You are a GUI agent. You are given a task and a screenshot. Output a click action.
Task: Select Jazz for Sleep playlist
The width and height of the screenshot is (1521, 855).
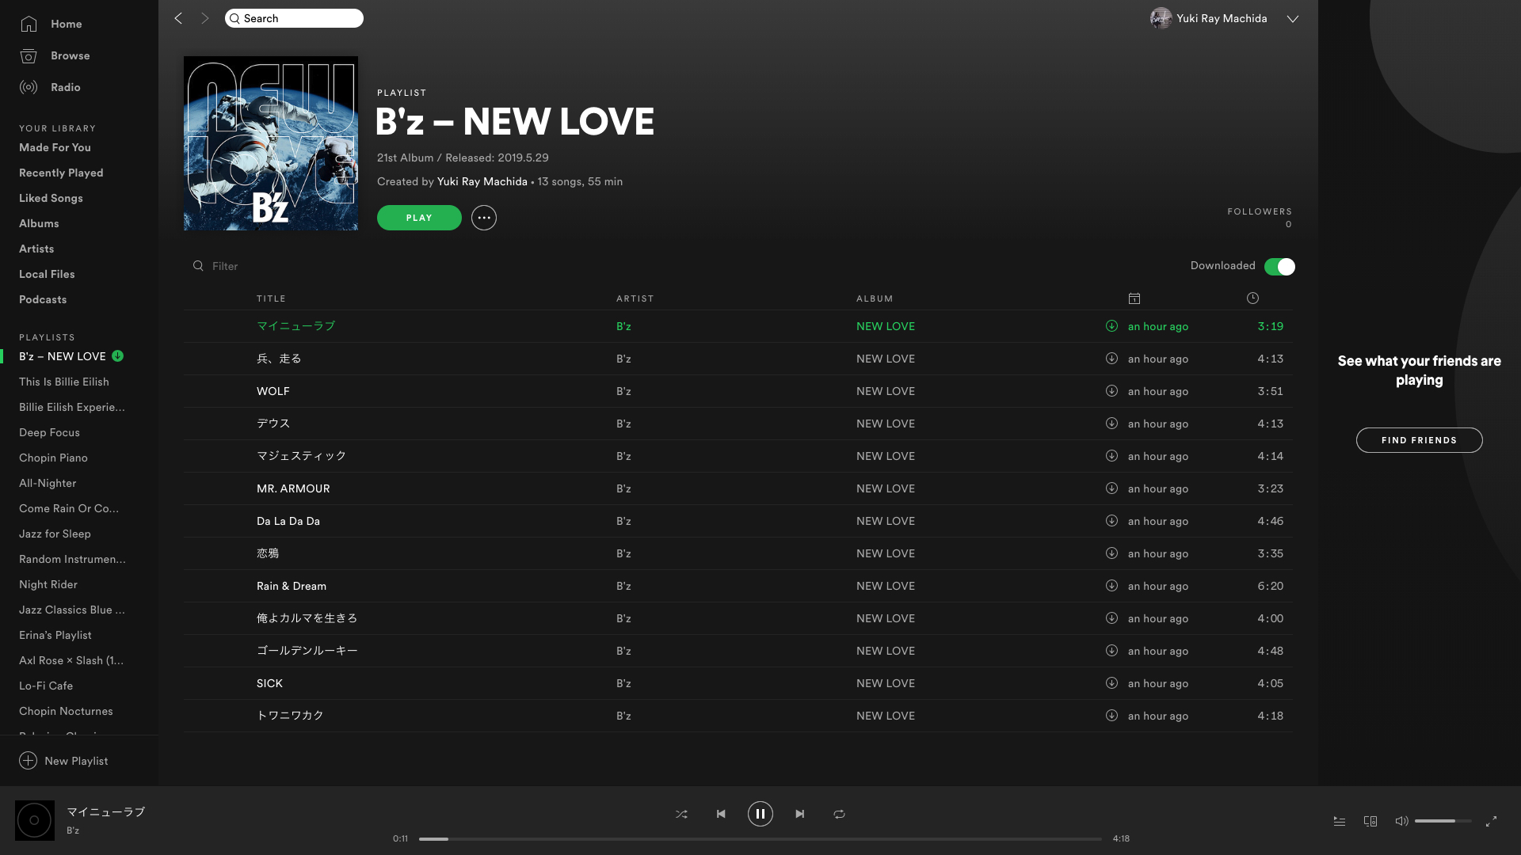(x=55, y=534)
